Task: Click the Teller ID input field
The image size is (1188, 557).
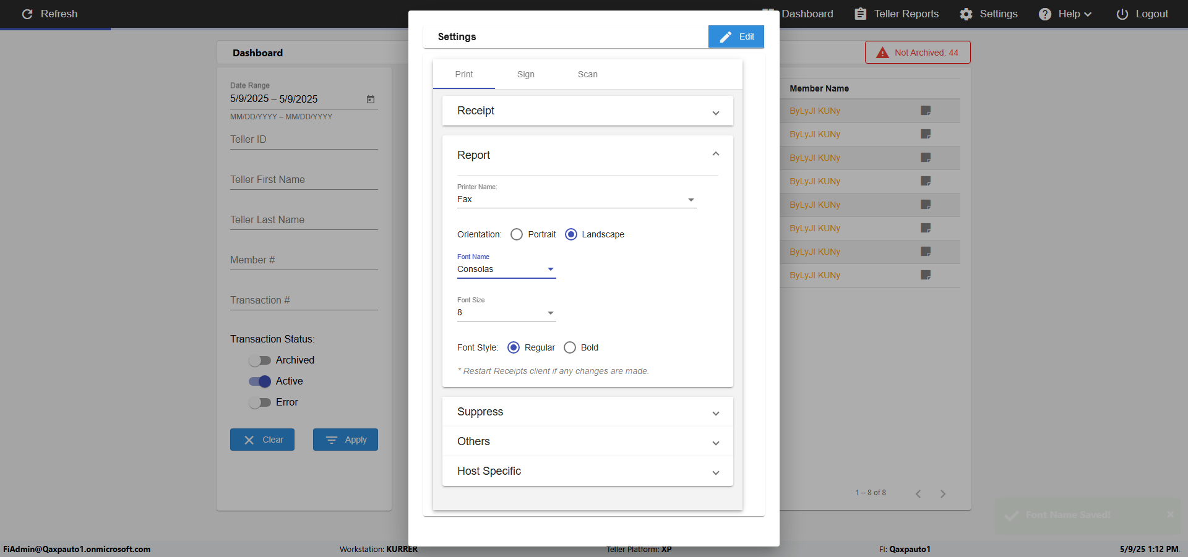Action: (304, 140)
